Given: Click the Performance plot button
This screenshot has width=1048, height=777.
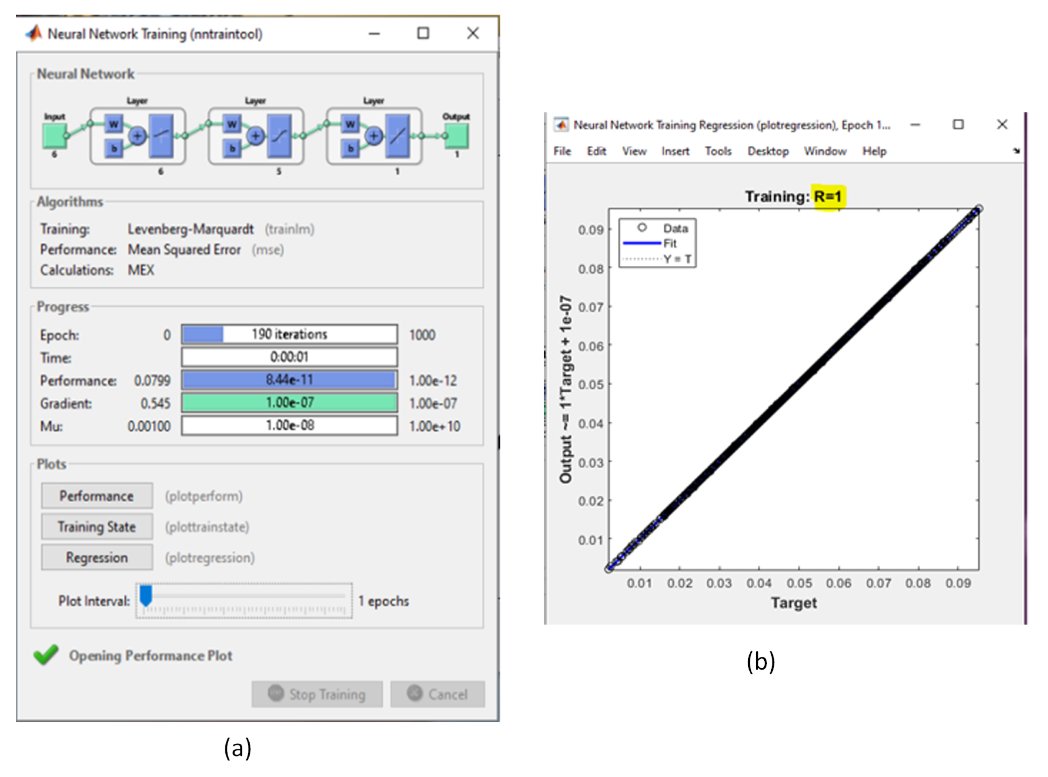Looking at the screenshot, I should click(x=97, y=496).
